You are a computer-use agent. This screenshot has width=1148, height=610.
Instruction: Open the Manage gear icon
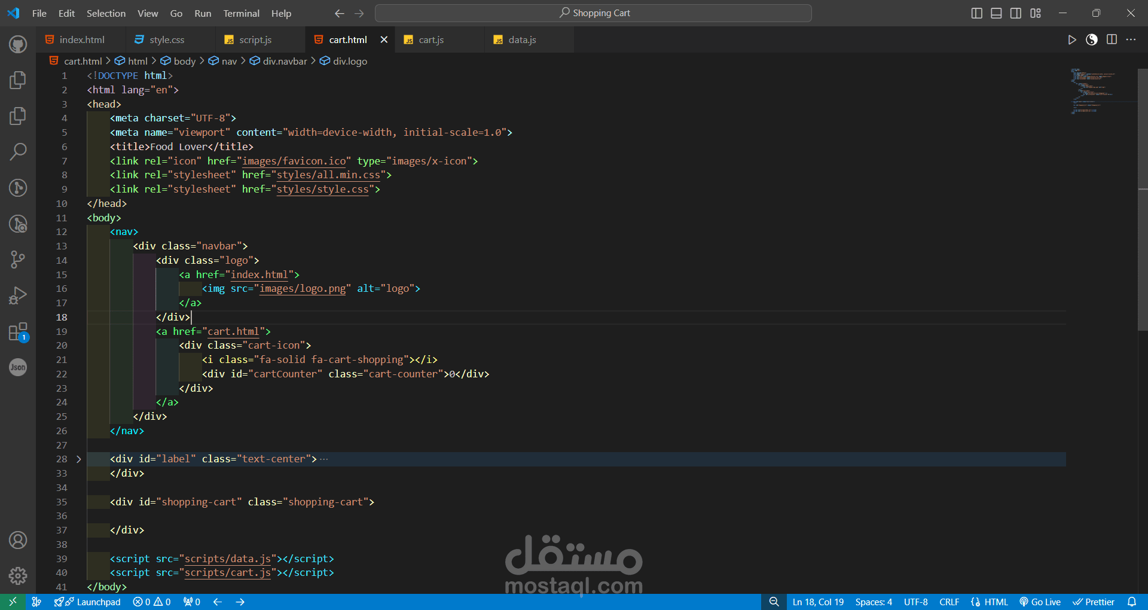18,576
